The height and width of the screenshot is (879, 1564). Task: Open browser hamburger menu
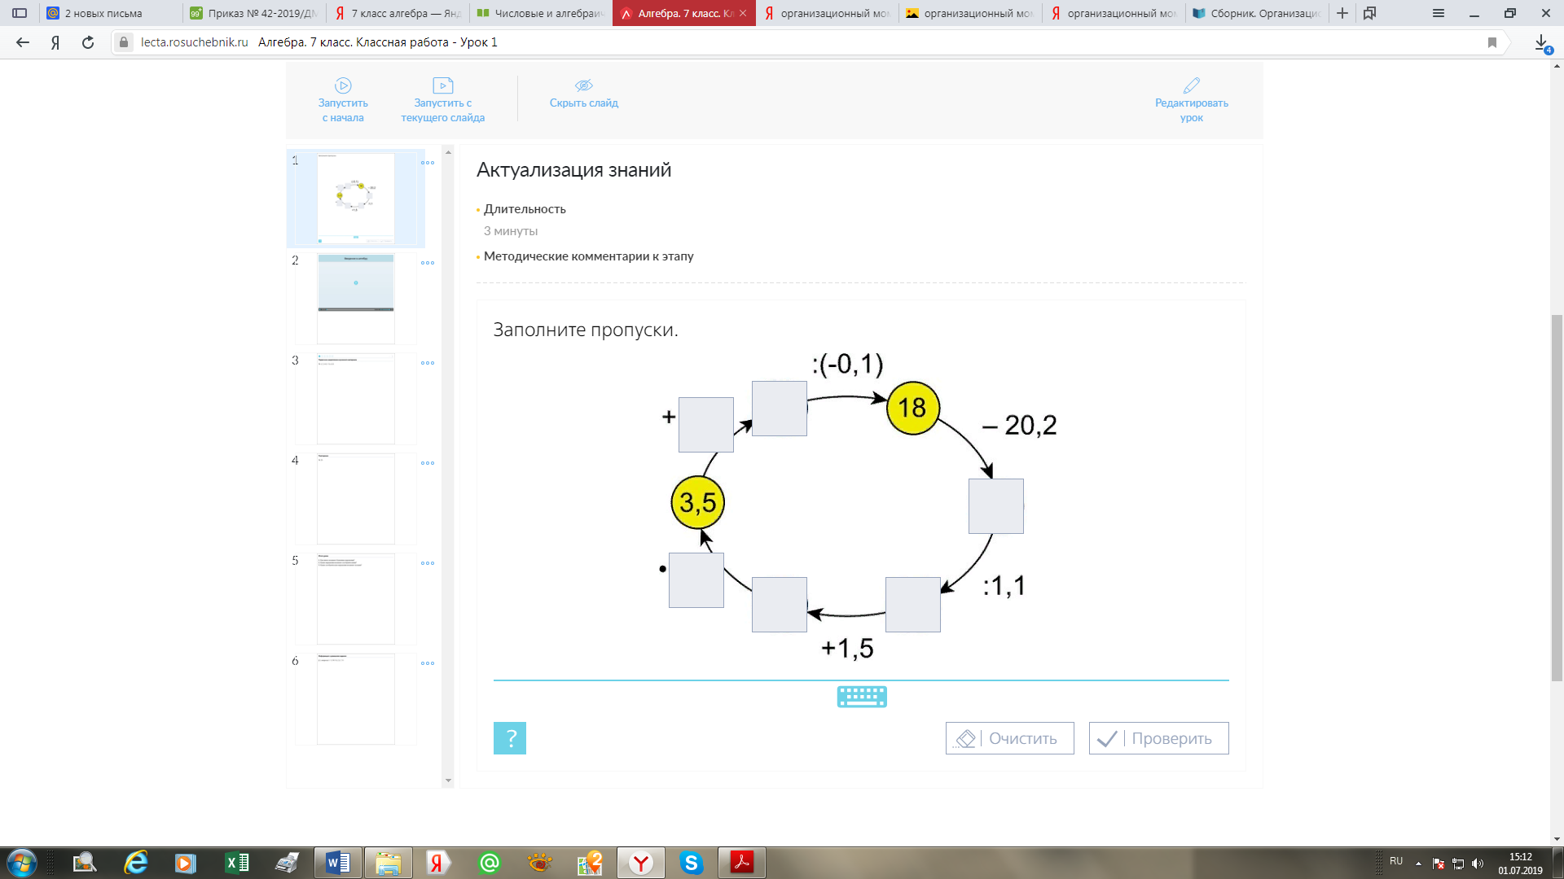[1439, 13]
